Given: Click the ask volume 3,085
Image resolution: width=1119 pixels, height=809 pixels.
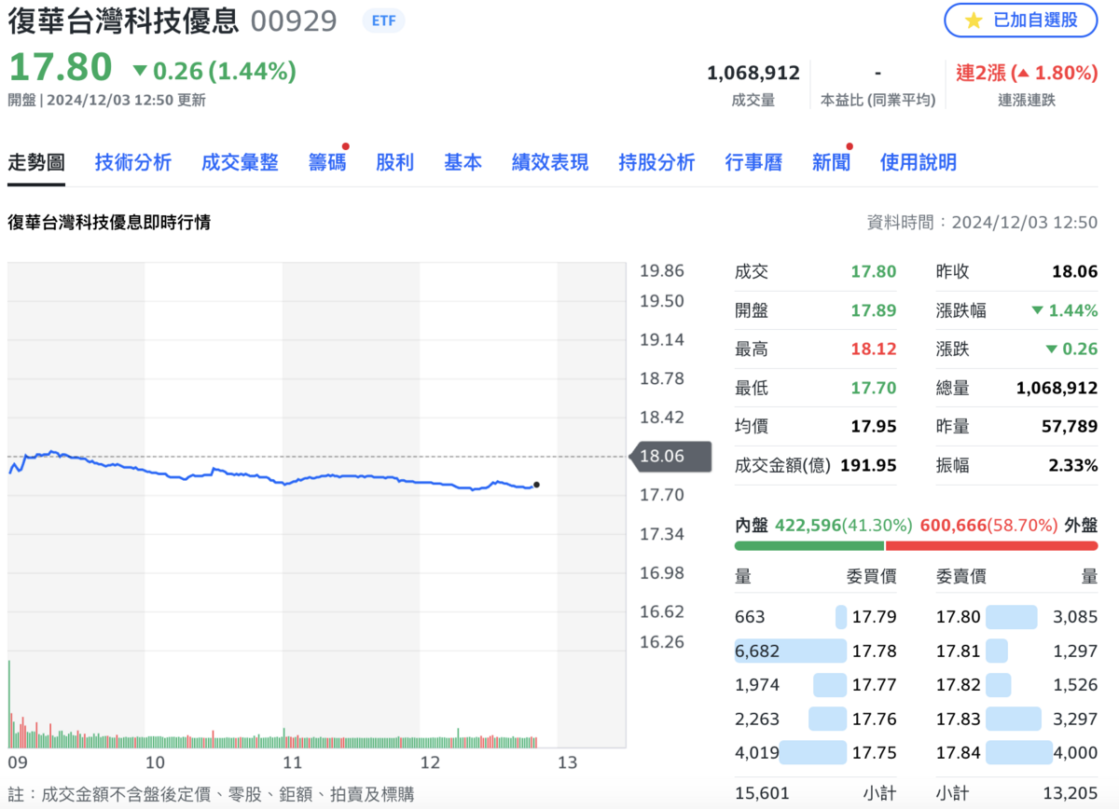Looking at the screenshot, I should click(1075, 617).
